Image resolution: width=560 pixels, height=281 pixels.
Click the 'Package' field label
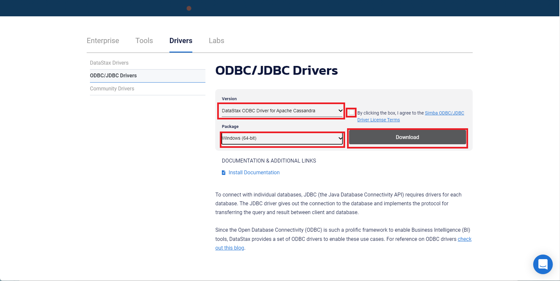tap(230, 127)
